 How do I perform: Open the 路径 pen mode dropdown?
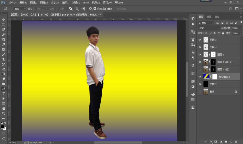[20, 9]
